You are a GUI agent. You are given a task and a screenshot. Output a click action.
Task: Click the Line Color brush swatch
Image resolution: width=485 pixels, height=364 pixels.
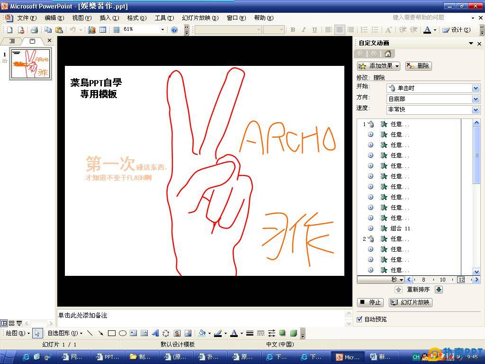coord(218,333)
